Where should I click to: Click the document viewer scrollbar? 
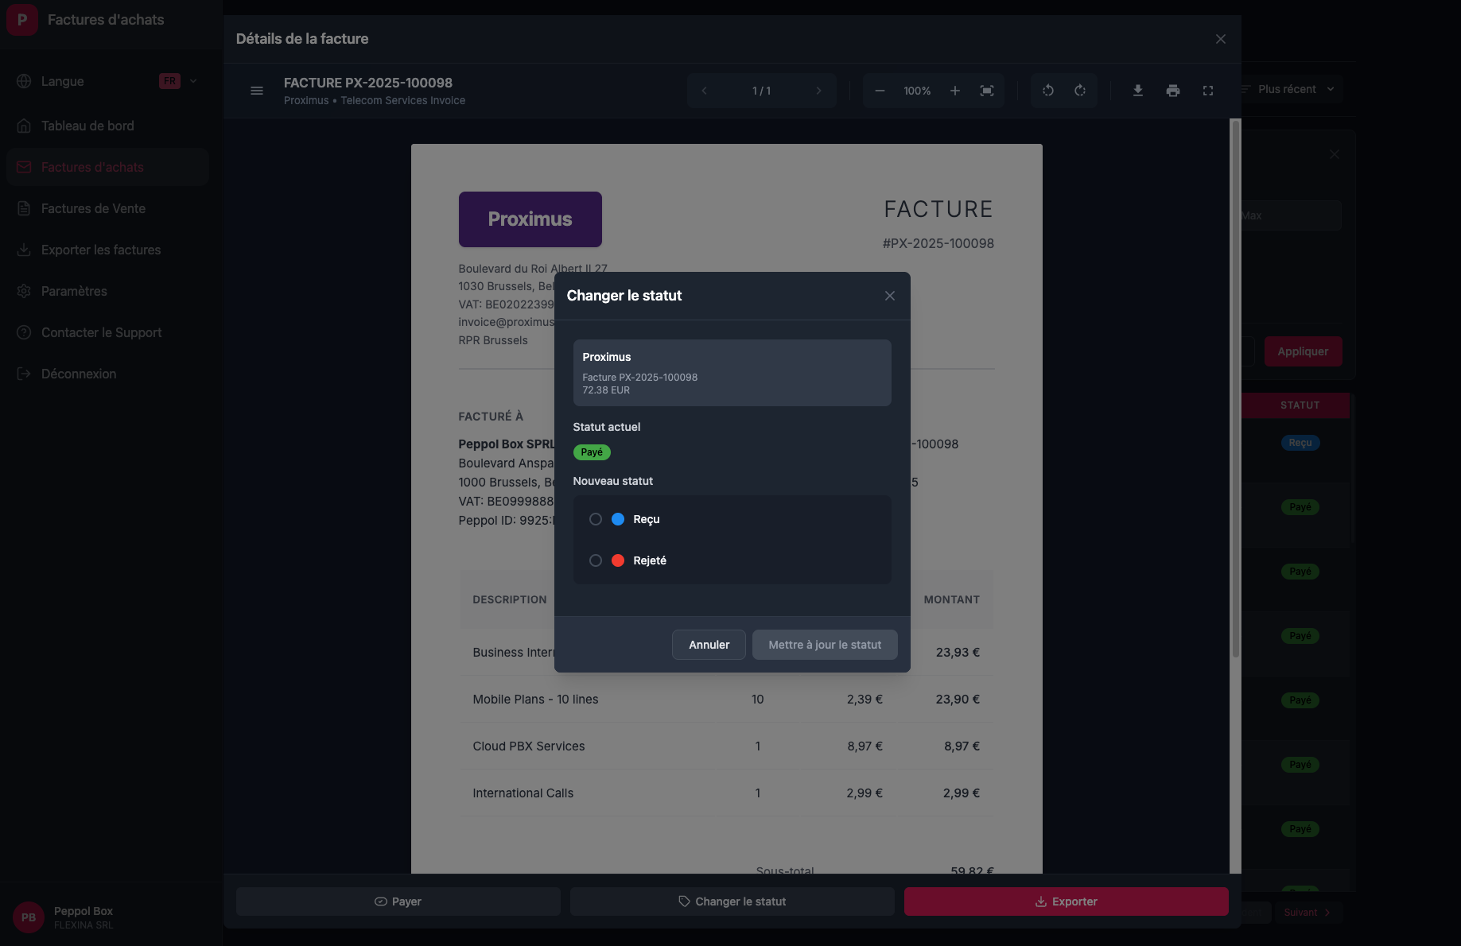(1235, 390)
